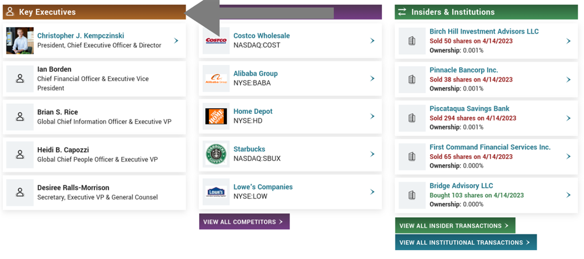
Task: Click the Home Depot logo icon
Action: (x=216, y=117)
